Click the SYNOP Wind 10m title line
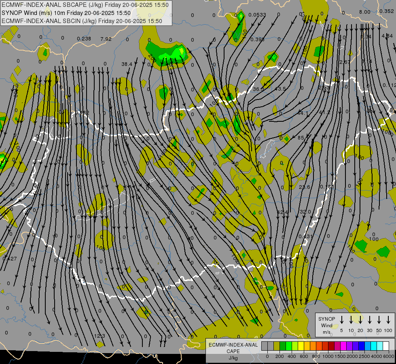The height and width of the screenshot is (364, 396). click(66, 13)
